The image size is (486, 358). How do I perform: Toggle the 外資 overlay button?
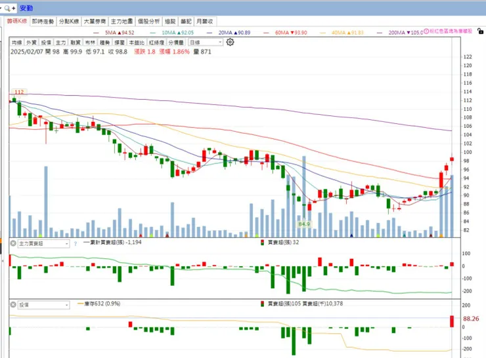(32, 43)
